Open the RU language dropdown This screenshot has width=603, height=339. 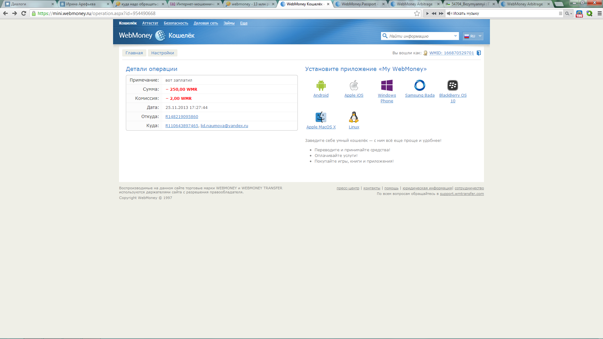pos(473,36)
